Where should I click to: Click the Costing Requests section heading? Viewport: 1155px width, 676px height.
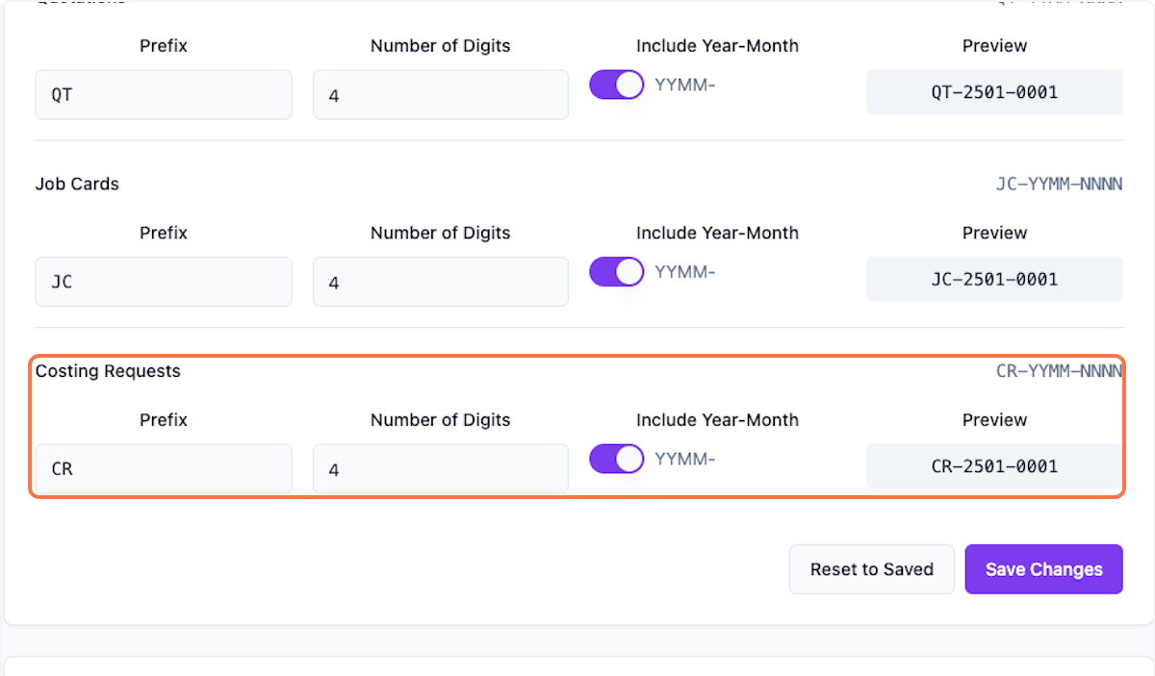click(108, 371)
